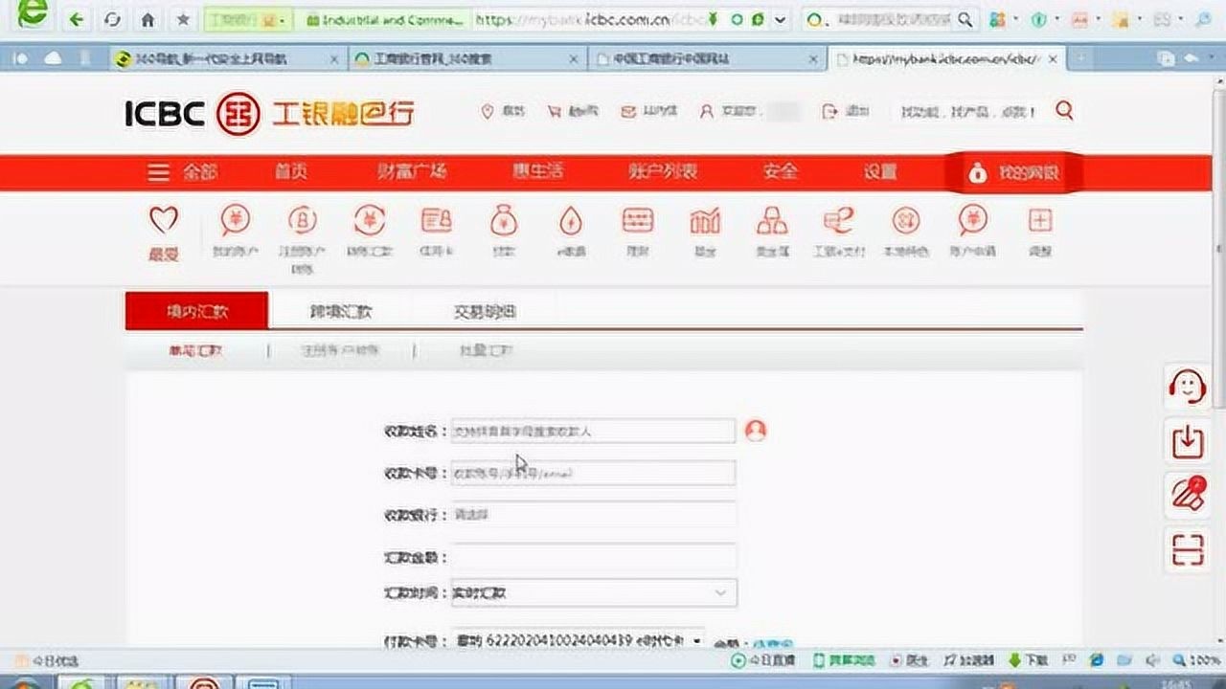
Task: Switch to the 中国工商银行中国网站 browser tab
Action: click(706, 59)
